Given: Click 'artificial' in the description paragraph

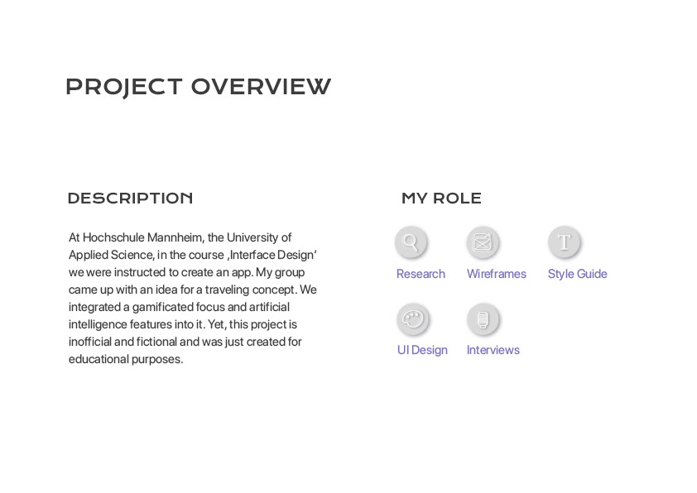Looking at the screenshot, I should (x=269, y=307).
